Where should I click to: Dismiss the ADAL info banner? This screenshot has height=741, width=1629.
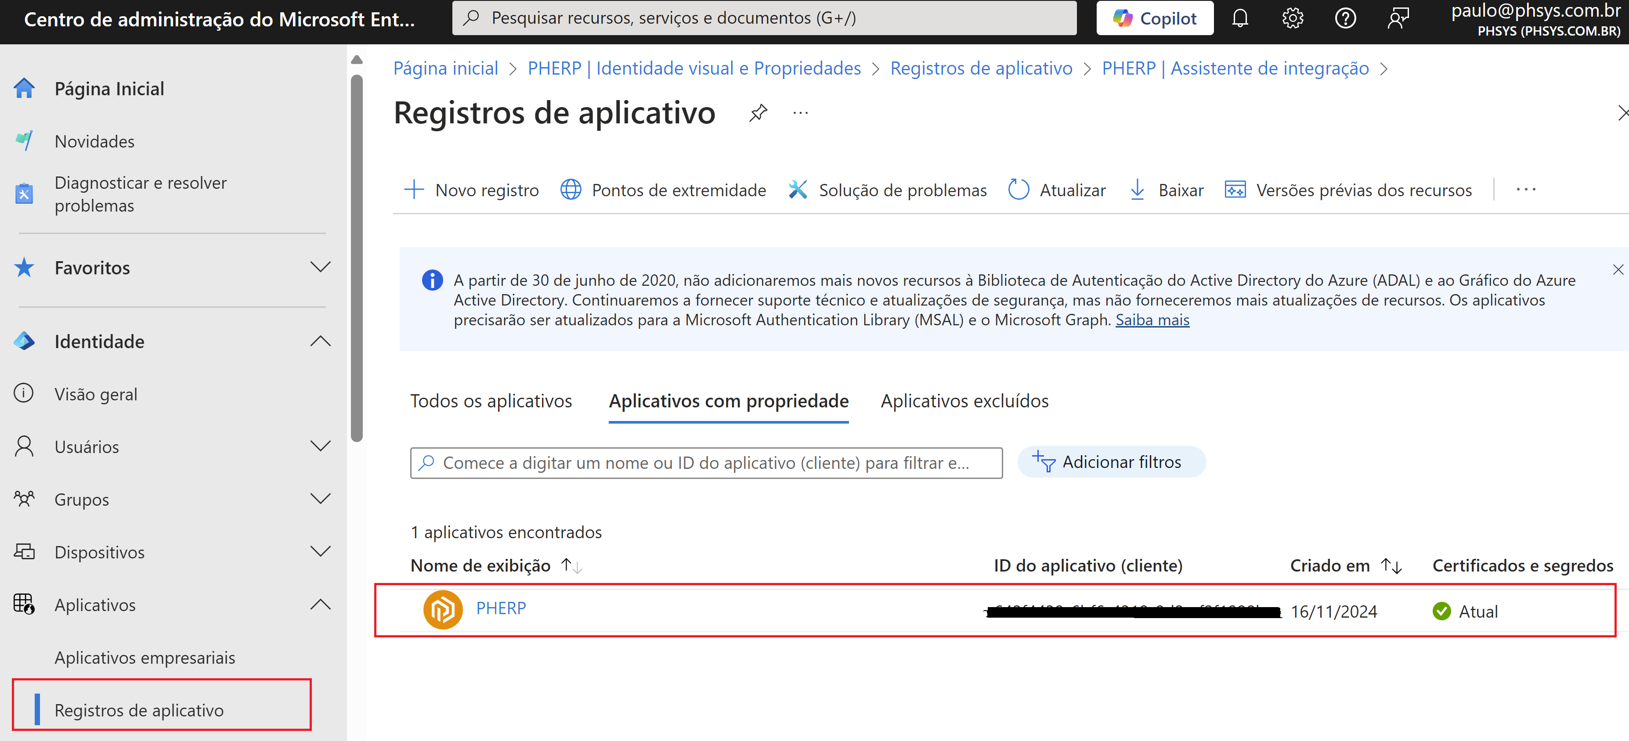1618,270
